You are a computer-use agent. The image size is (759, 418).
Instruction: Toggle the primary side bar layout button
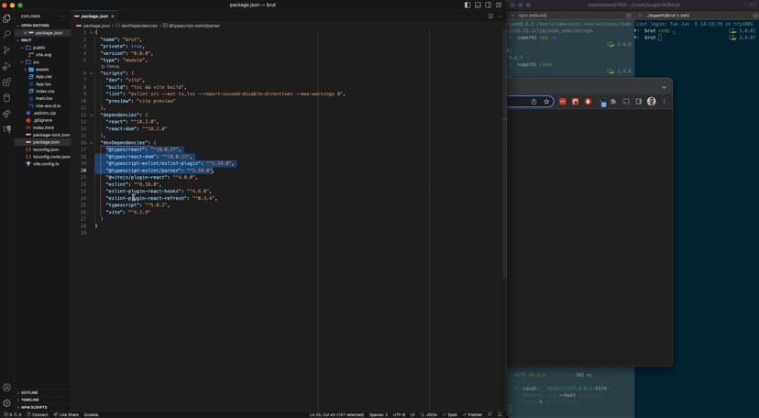coord(467,5)
